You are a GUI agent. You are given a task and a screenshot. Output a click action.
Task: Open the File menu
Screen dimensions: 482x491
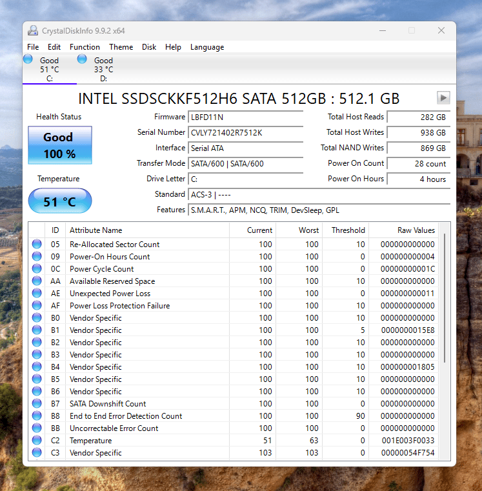click(33, 47)
